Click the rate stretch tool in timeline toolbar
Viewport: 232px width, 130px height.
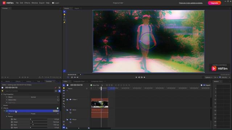[x=64, y=99]
